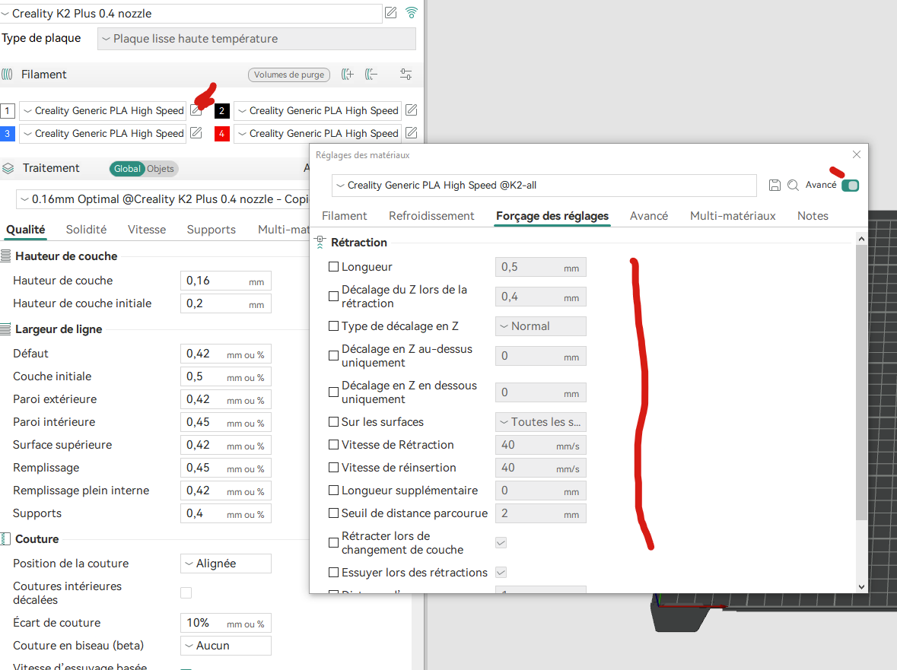Click the remove filament icon
This screenshot has width=897, height=670.
click(371, 75)
